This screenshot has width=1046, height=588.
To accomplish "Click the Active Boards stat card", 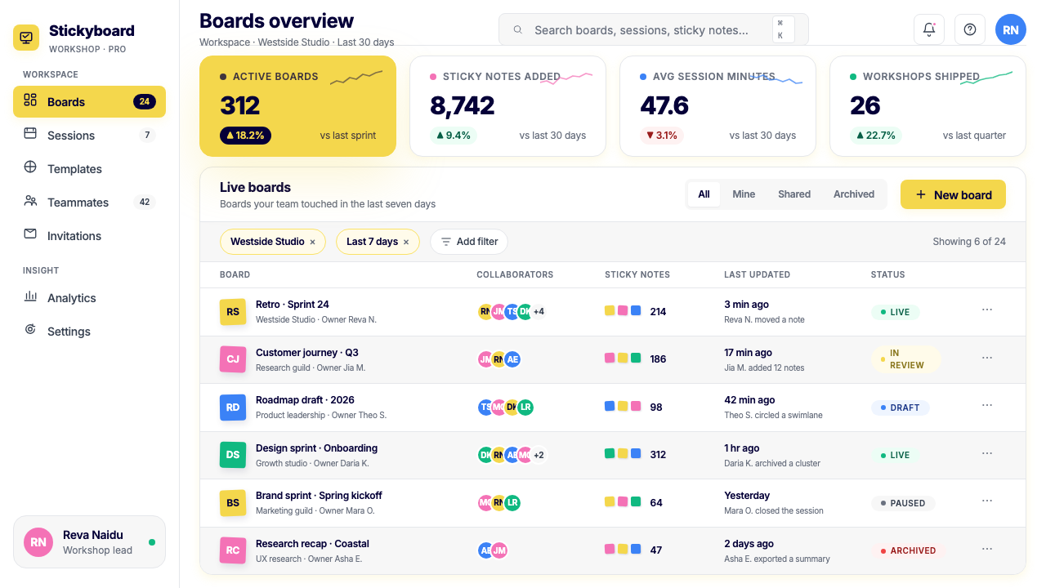I will pos(297,106).
